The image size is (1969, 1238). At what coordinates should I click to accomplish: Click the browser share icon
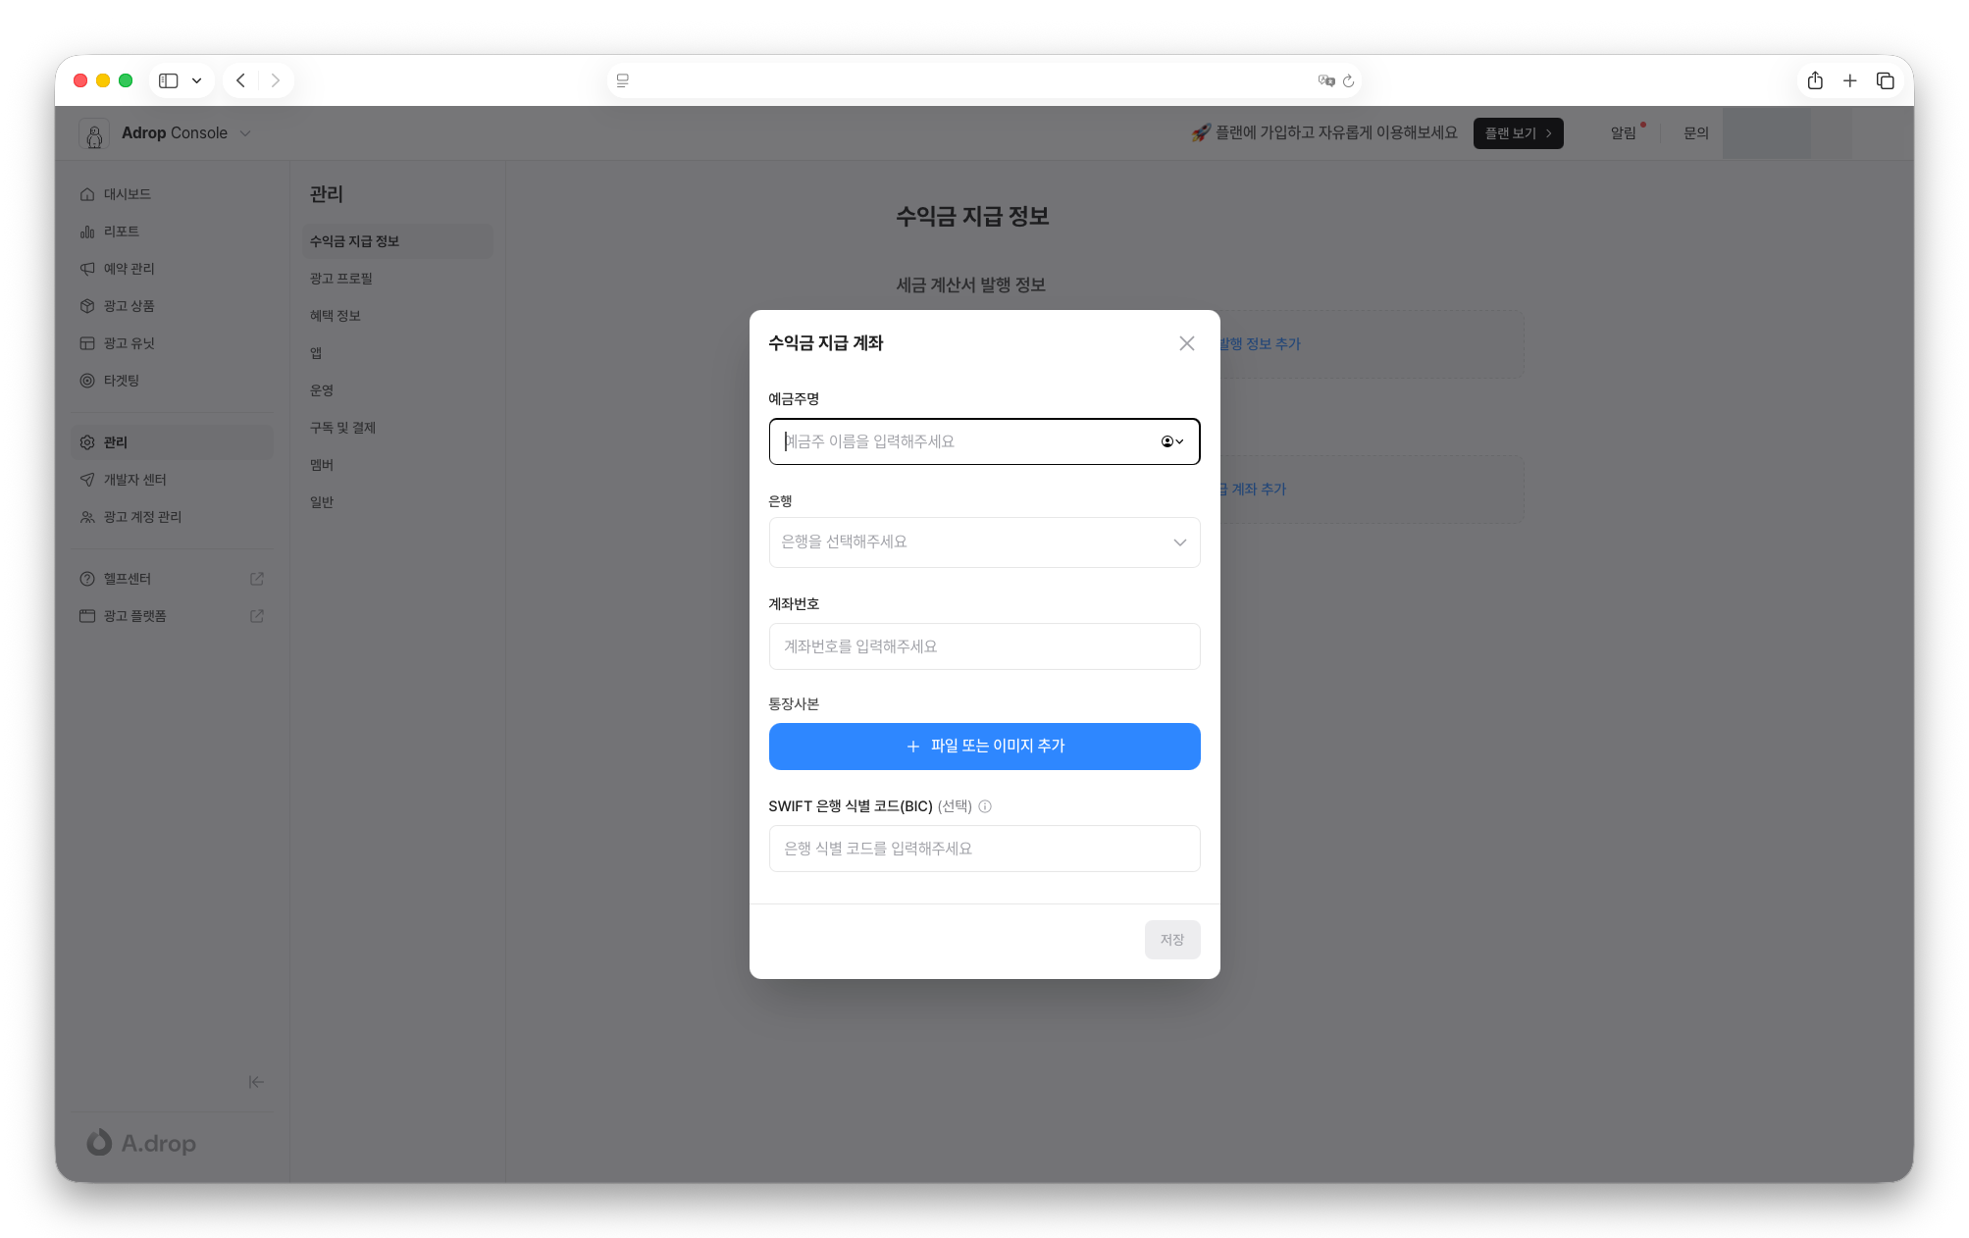pos(1814,80)
